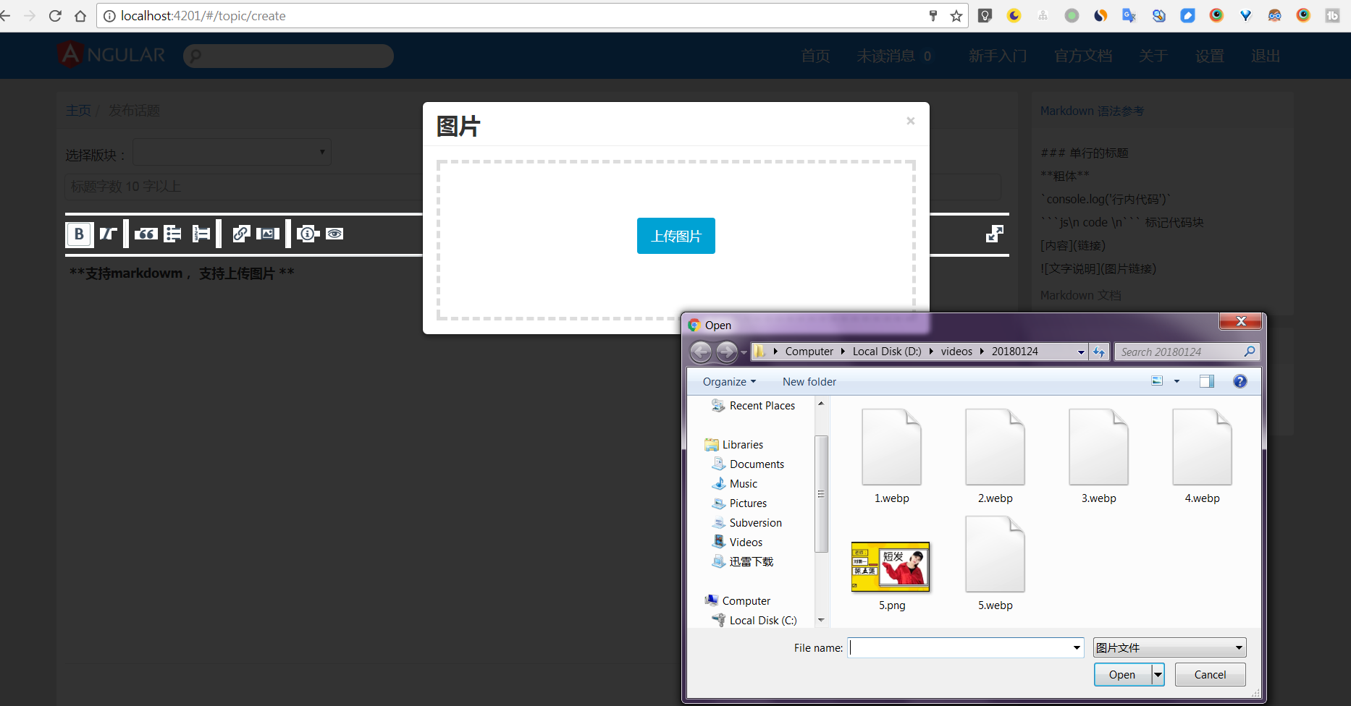Change the file view mode icon
This screenshot has height=706, width=1351.
coord(1157,381)
